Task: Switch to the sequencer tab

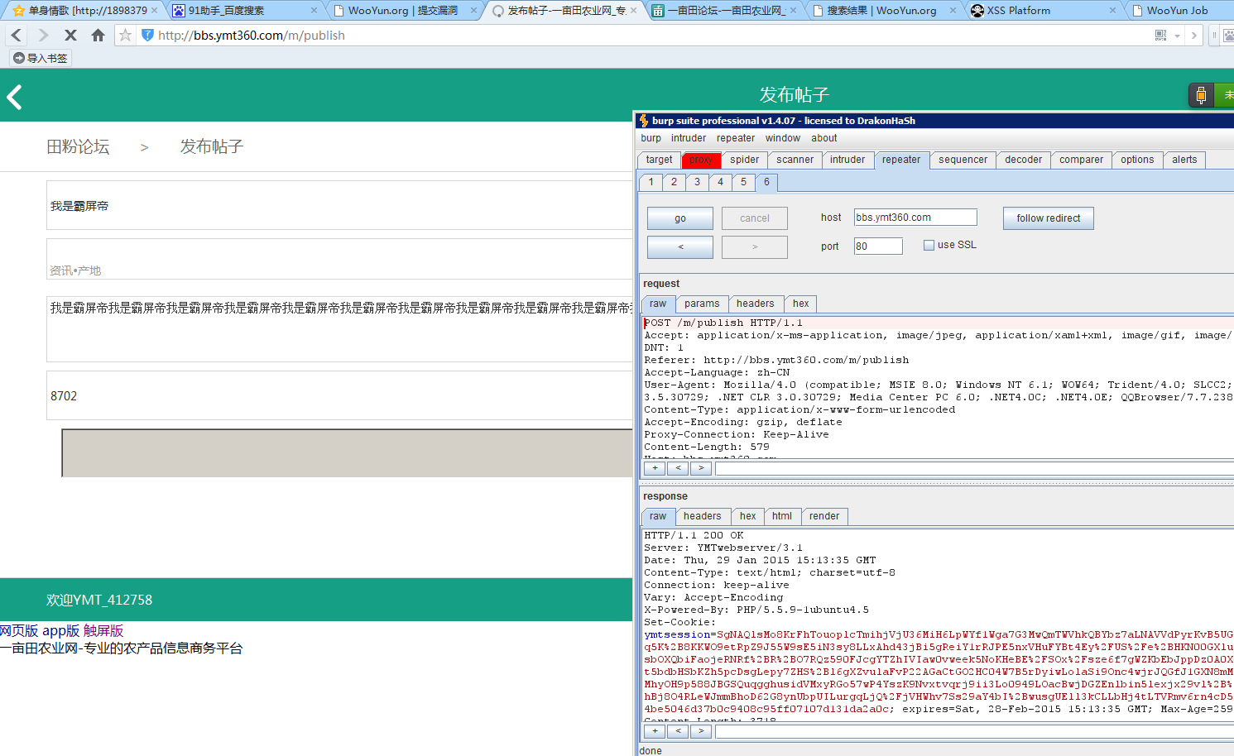Action: (963, 160)
